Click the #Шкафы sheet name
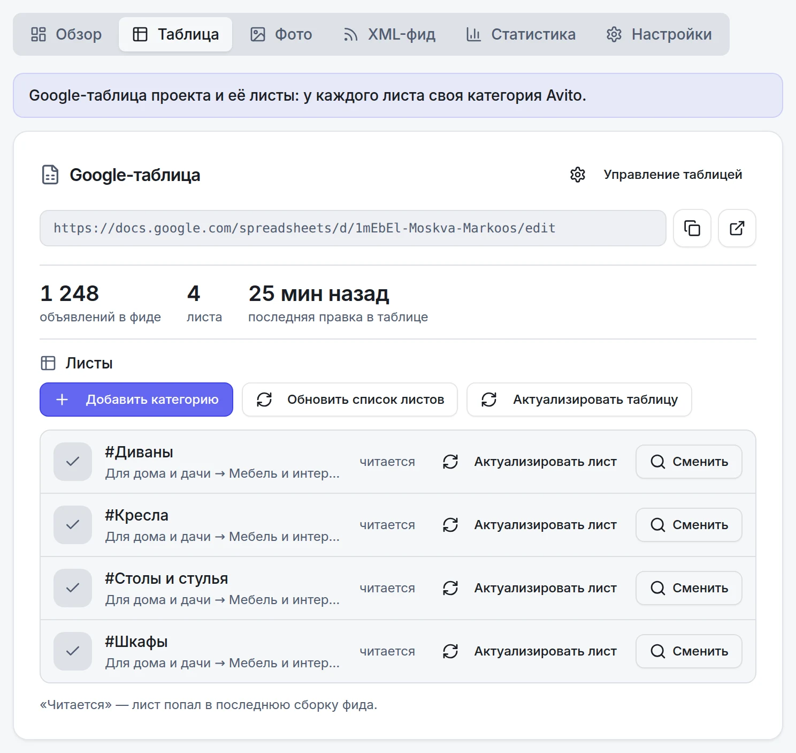The width and height of the screenshot is (796, 753). pos(136,642)
